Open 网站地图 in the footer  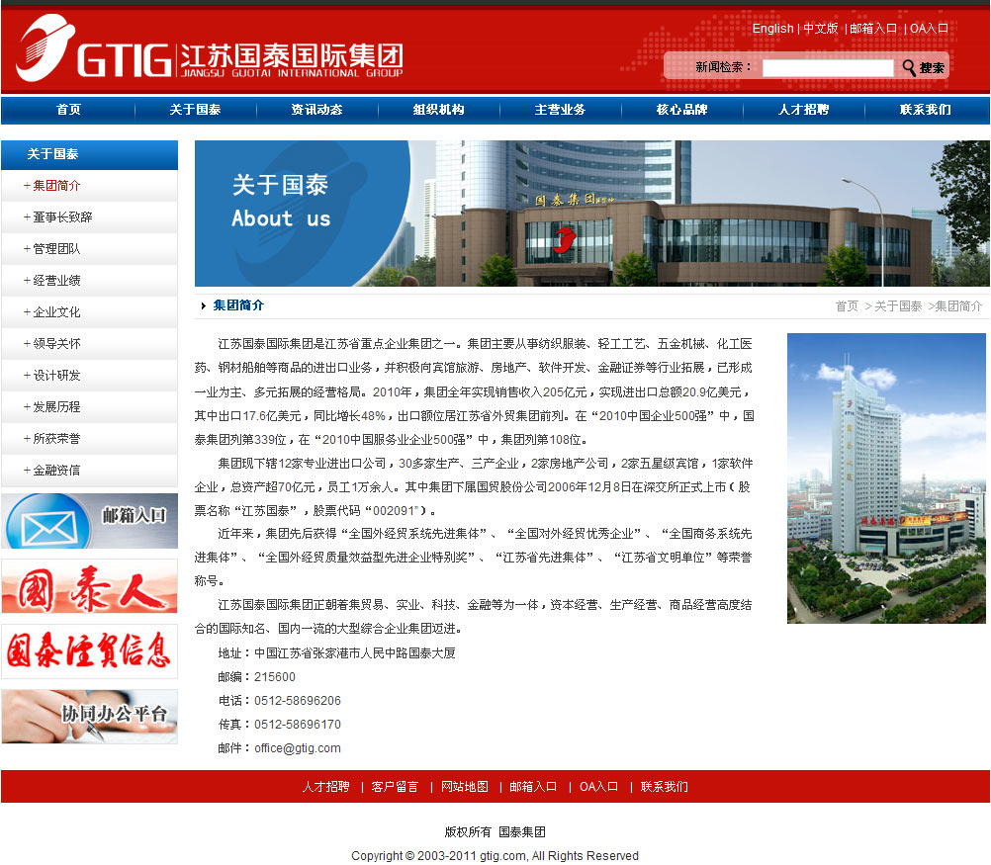[x=465, y=787]
